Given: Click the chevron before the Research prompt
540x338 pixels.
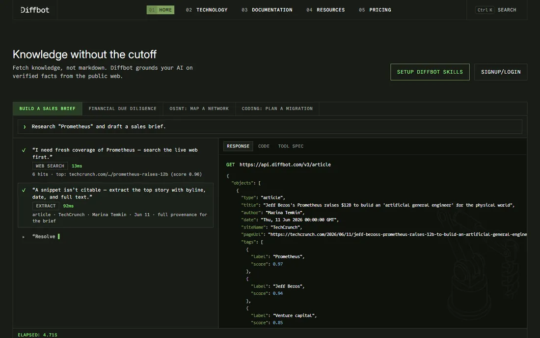Looking at the screenshot, I should 25,127.
